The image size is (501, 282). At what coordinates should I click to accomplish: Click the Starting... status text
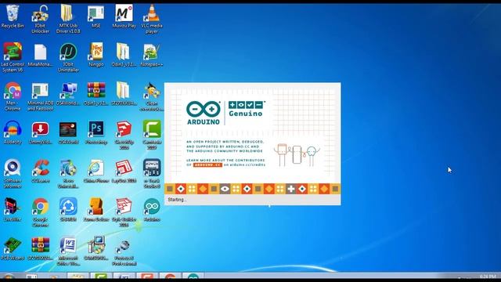178,200
